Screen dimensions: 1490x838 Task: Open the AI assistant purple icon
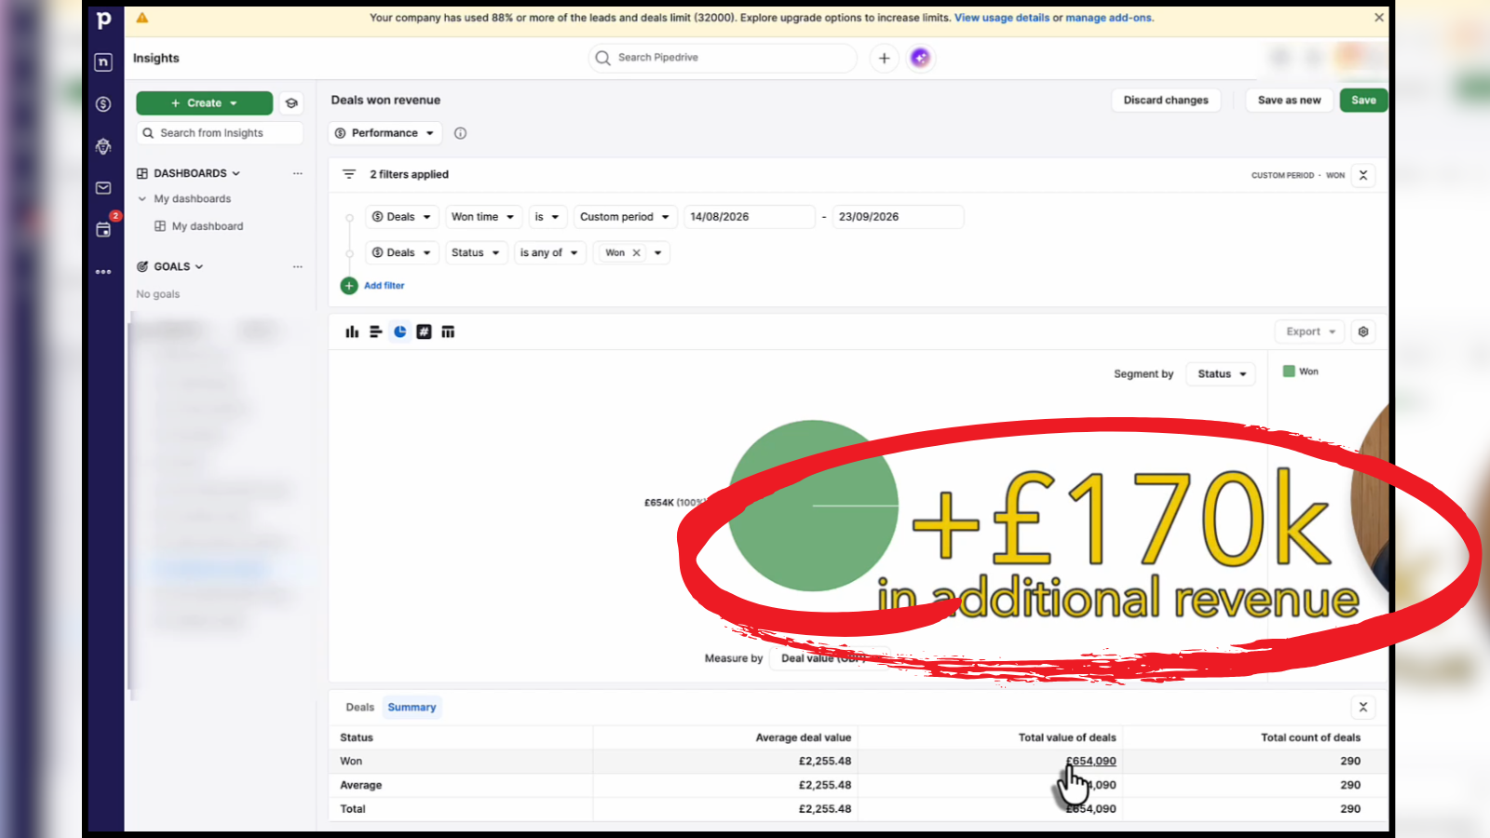[920, 58]
